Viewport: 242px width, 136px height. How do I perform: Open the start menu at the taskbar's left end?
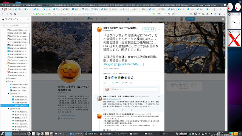tap(2, 134)
